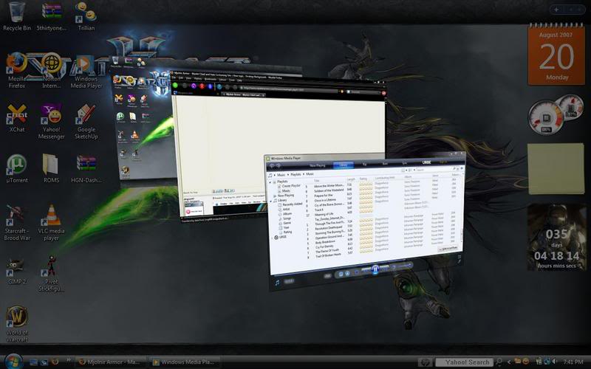Adjust the Media Player volume slider
The height and width of the screenshot is (369, 591).
[x=404, y=266]
